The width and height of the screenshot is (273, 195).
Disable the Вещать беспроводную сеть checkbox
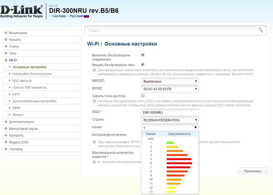click(x=143, y=64)
